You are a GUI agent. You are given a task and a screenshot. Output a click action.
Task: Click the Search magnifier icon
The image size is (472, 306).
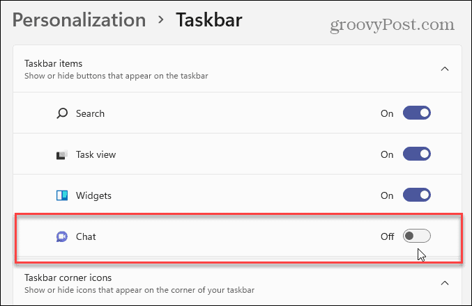(62, 113)
